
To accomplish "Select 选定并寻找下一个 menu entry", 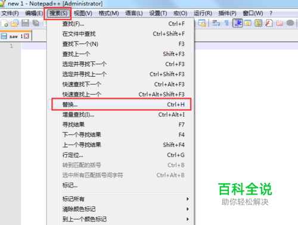I will (x=121, y=64).
